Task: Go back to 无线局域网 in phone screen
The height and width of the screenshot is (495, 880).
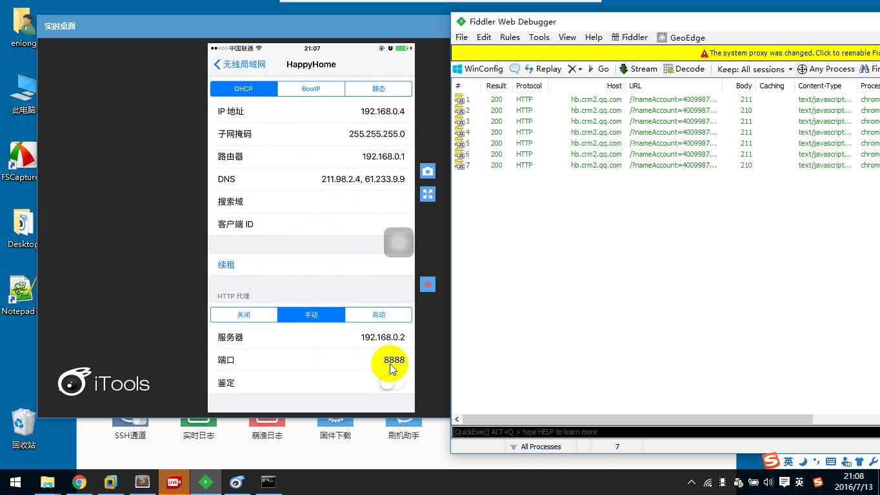Action: (x=239, y=64)
